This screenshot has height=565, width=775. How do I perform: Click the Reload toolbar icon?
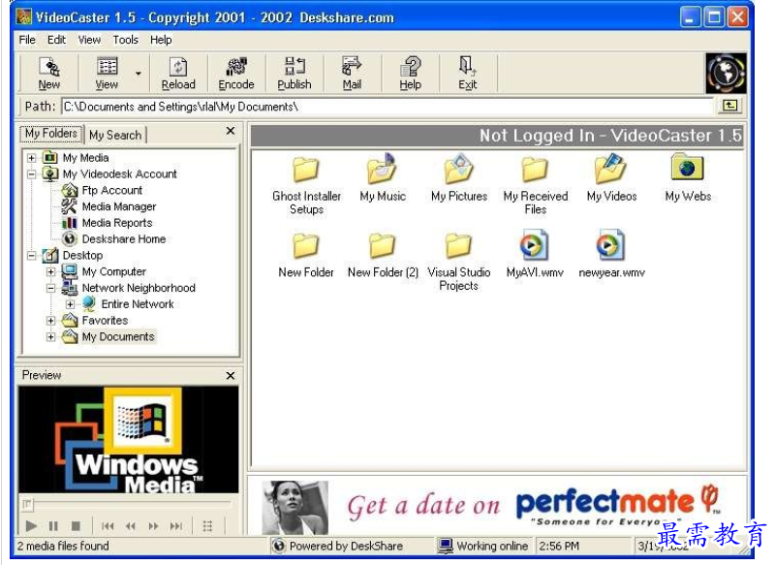click(x=178, y=73)
